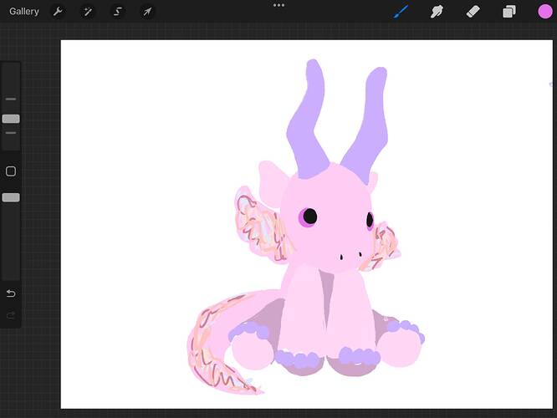Image resolution: width=557 pixels, height=418 pixels.
Task: Activate the Selection tool
Action: point(118,12)
